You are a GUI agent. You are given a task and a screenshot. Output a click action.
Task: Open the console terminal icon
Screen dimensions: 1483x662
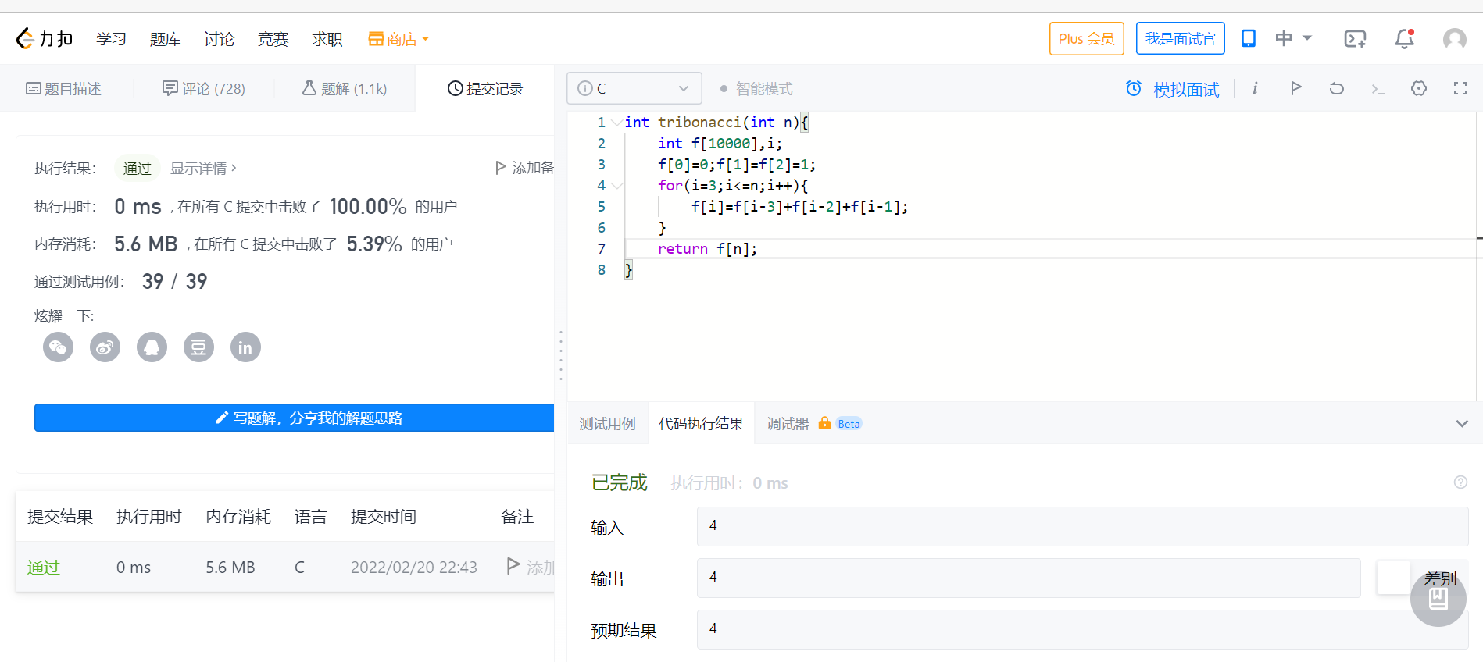(x=1378, y=89)
